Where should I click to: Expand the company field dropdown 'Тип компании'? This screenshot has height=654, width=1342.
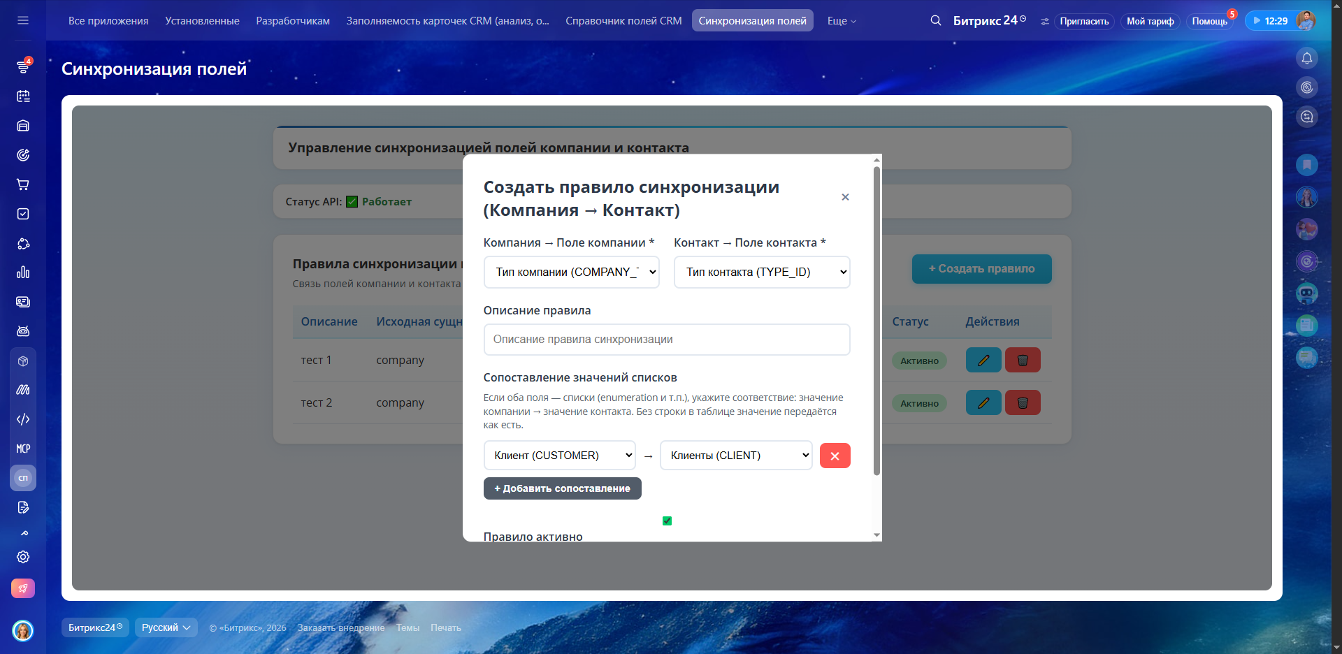tap(572, 272)
